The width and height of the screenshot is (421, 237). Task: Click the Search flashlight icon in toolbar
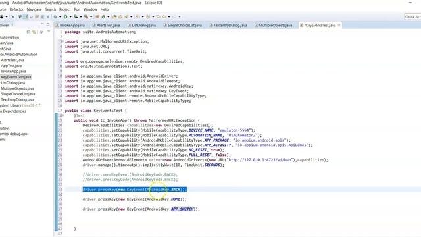click(126, 16)
